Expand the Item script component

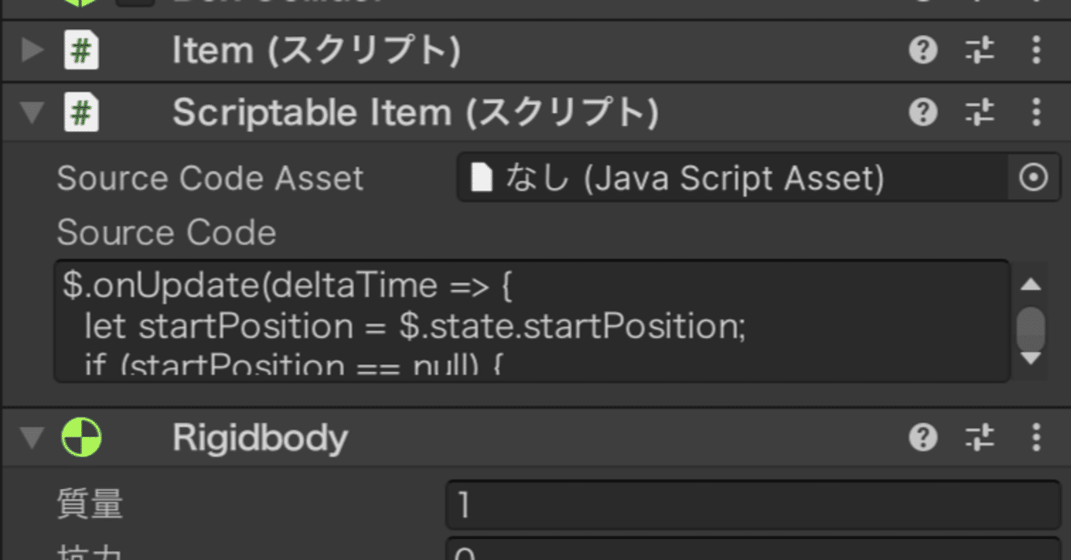pos(32,51)
